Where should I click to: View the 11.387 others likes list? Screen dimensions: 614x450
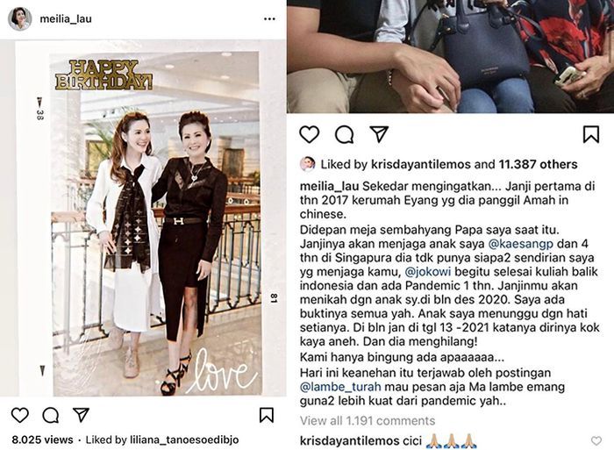(x=538, y=165)
